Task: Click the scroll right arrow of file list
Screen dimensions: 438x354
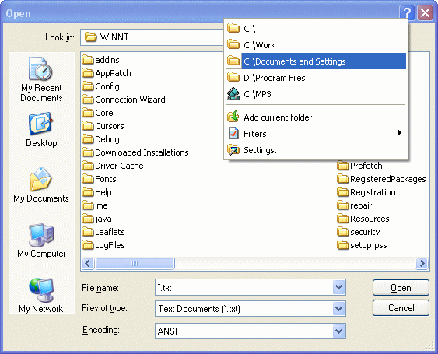Action: (422, 263)
